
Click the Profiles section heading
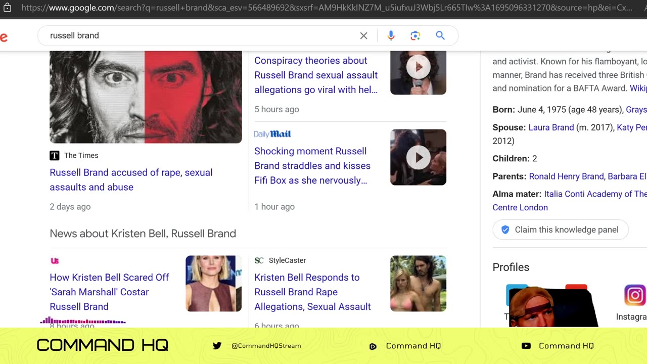tap(511, 267)
